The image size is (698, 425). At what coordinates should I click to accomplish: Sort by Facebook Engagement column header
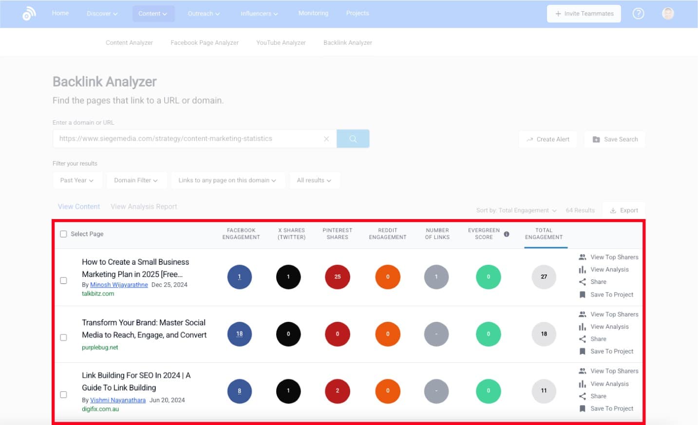click(x=241, y=234)
